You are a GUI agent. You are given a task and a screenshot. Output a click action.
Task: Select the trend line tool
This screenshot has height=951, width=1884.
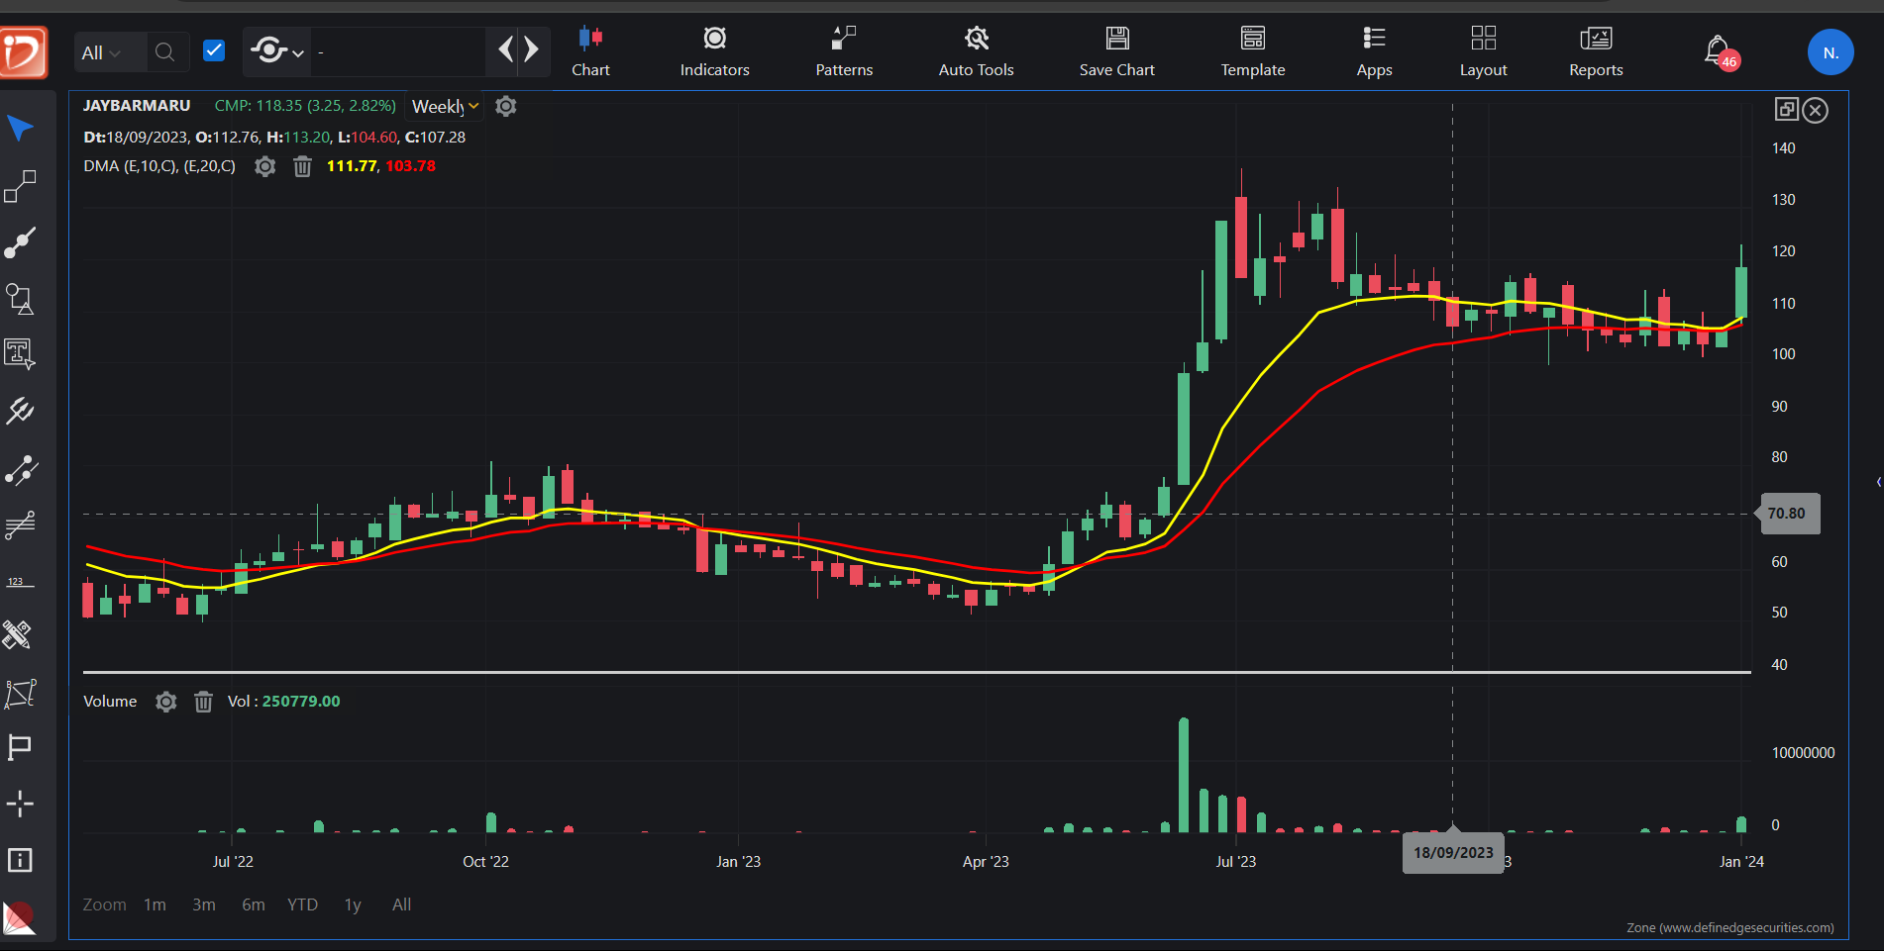point(20,242)
